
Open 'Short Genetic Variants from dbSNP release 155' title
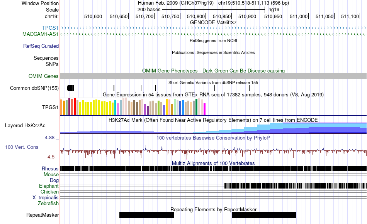pyautogui.click(x=213, y=83)
